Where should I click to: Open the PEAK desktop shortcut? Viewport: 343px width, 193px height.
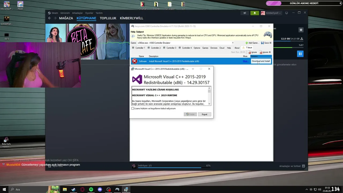20,6
